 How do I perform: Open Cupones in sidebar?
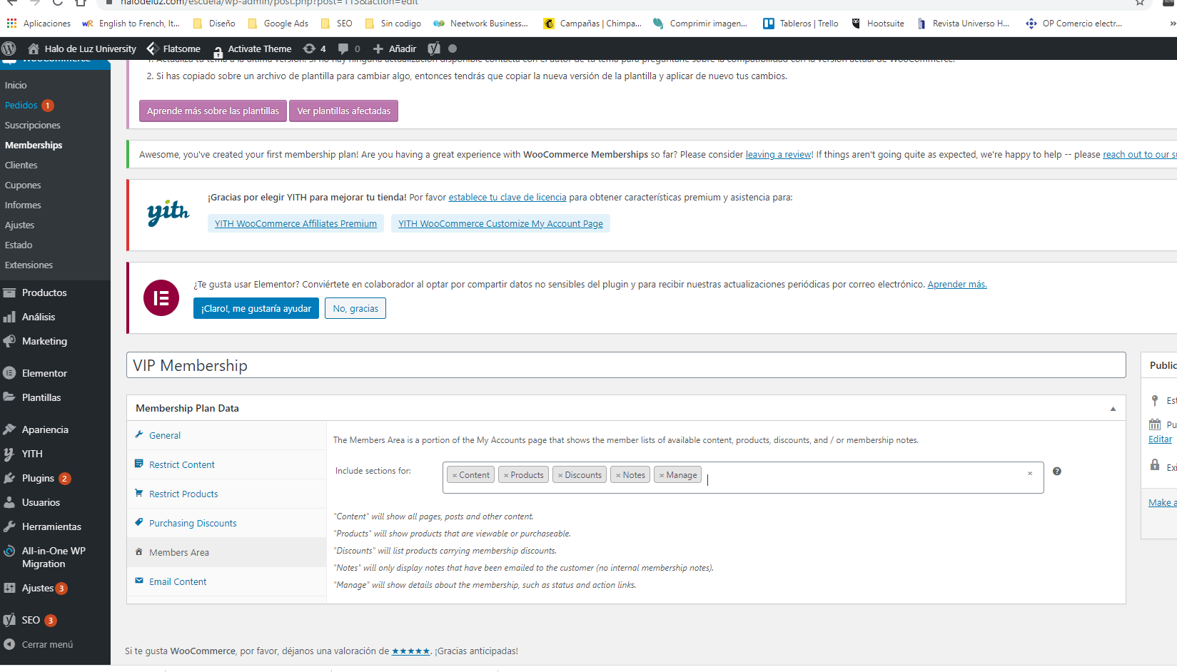23,185
